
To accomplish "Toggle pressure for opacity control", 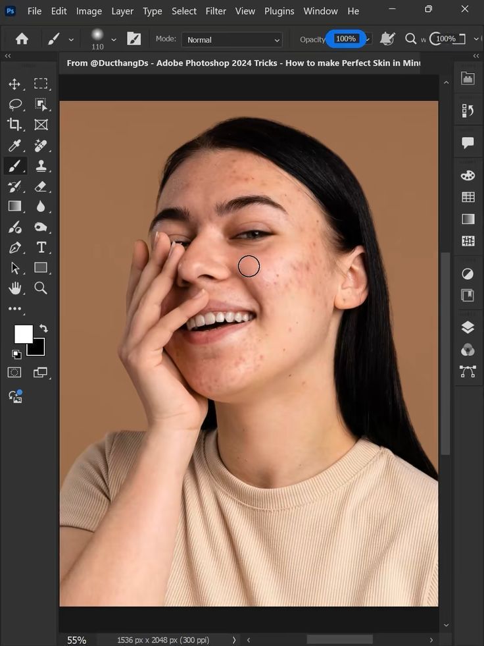I will 387,39.
